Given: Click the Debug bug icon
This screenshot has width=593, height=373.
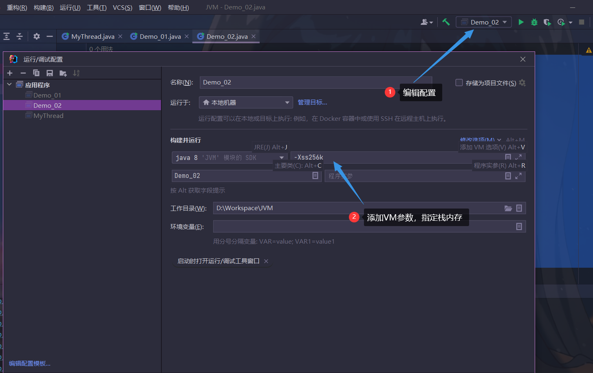Looking at the screenshot, I should tap(534, 22).
